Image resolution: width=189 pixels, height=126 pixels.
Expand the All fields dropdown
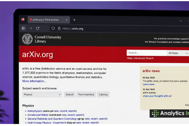click(178, 53)
